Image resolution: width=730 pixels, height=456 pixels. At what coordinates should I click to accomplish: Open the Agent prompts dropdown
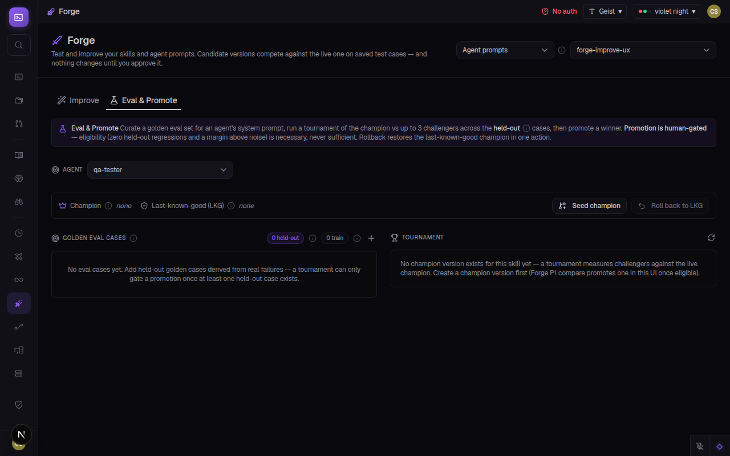[x=505, y=50]
